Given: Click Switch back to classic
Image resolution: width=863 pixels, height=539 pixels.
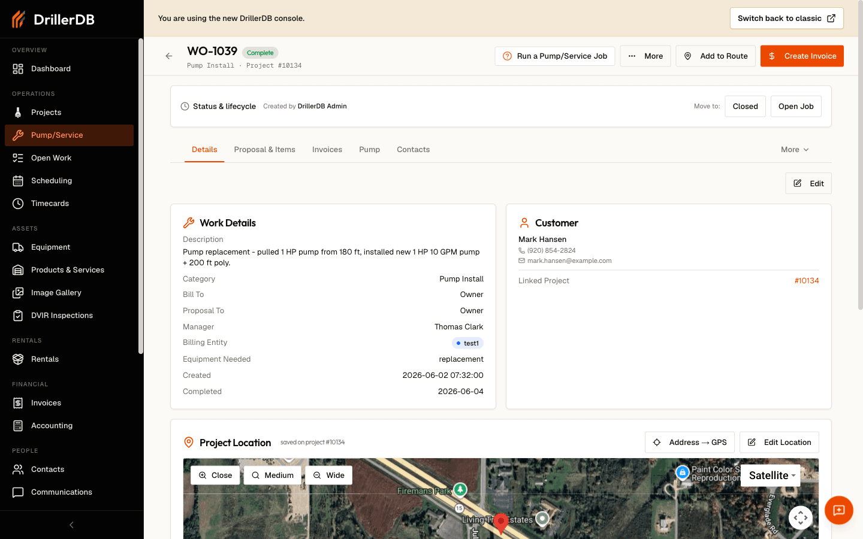Looking at the screenshot, I should coord(786,19).
